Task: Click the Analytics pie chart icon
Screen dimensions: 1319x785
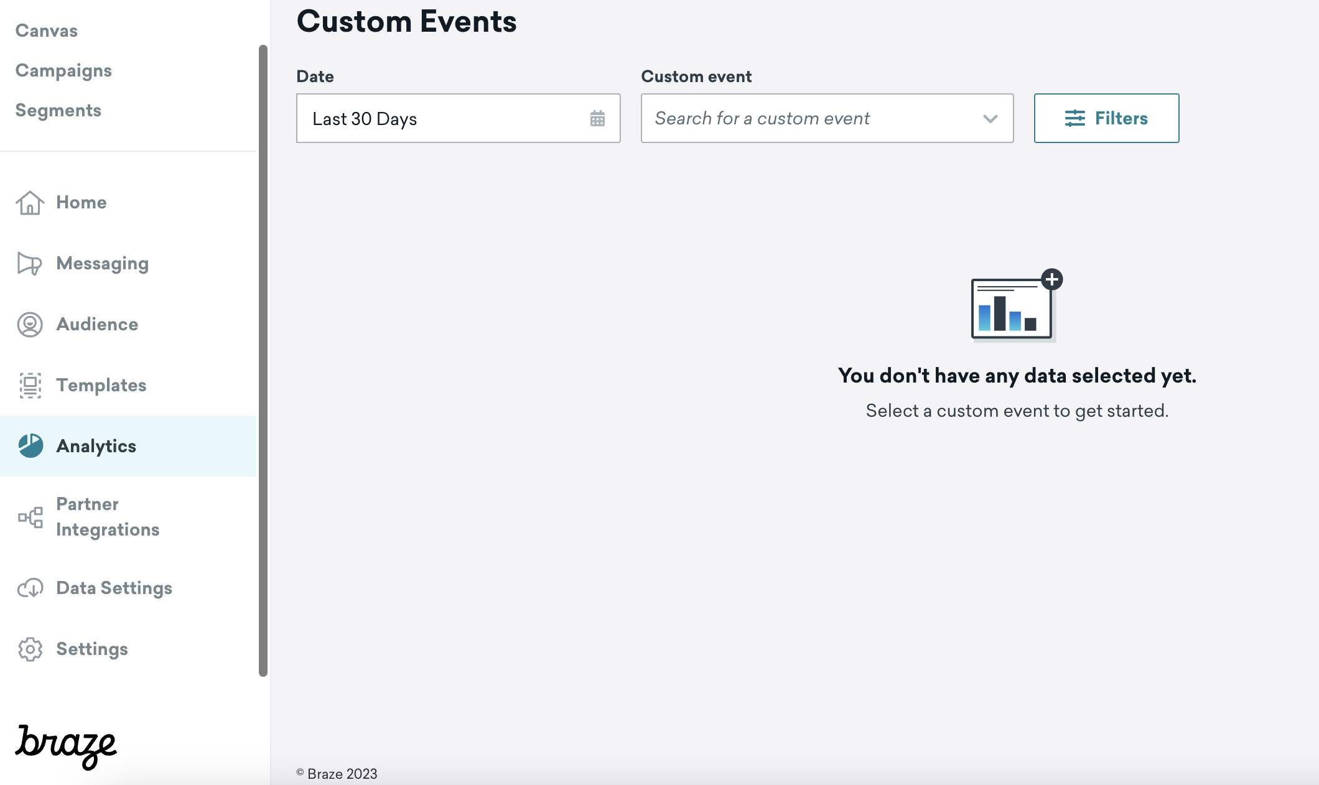Action: pos(30,446)
